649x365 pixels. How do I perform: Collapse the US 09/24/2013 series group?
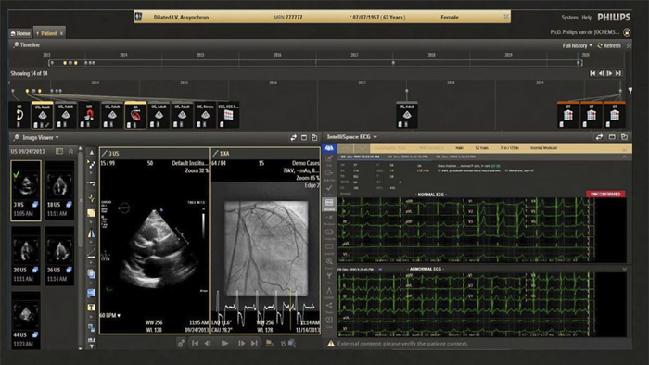(70, 151)
